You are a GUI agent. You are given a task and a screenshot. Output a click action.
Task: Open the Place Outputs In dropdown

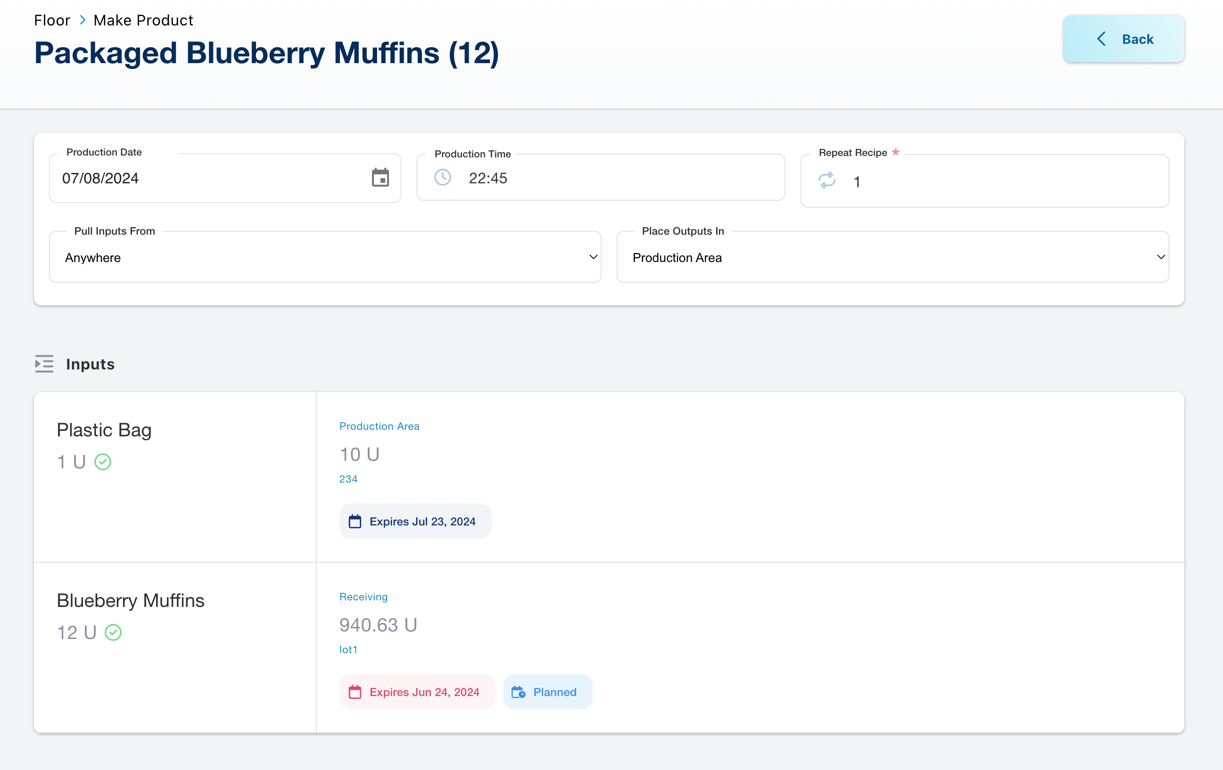point(892,257)
